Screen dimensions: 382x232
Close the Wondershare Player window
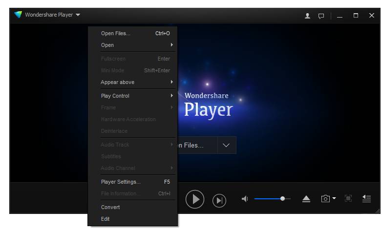coord(372,15)
